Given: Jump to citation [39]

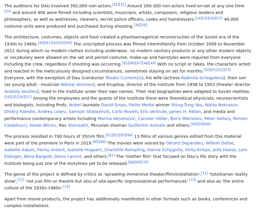Looking at the screenshot, I should click(x=144, y=25).
